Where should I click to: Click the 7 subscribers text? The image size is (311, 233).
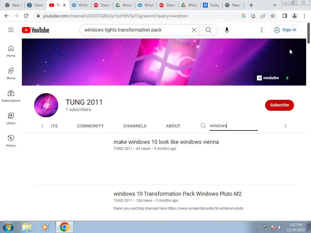pyautogui.click(x=78, y=110)
